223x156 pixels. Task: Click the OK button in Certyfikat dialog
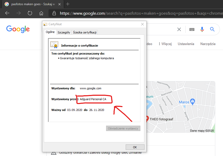click(x=135, y=147)
